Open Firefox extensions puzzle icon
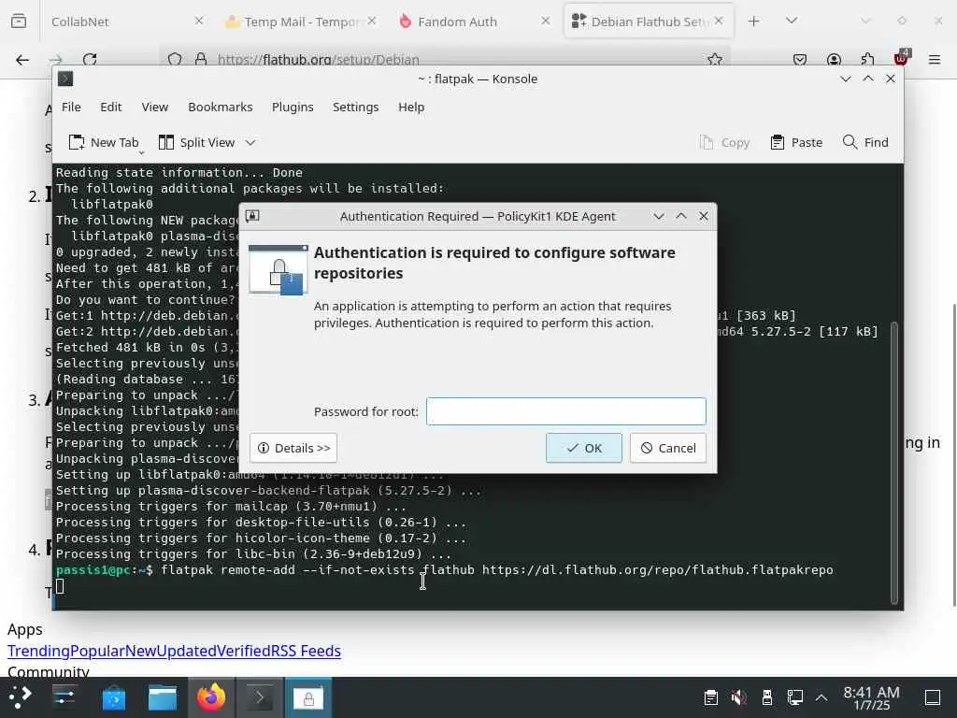Viewport: 957px width, 718px height. pyautogui.click(x=867, y=59)
